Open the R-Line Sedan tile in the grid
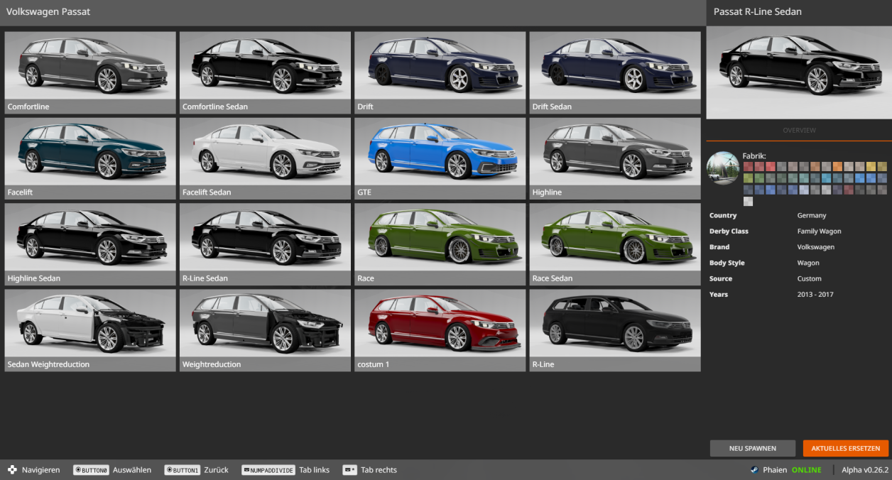892x480 pixels. (x=265, y=244)
